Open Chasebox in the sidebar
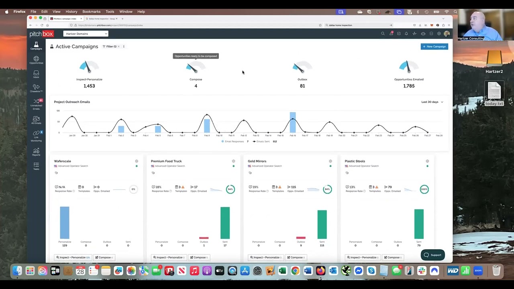The image size is (514, 289). [x=36, y=88]
